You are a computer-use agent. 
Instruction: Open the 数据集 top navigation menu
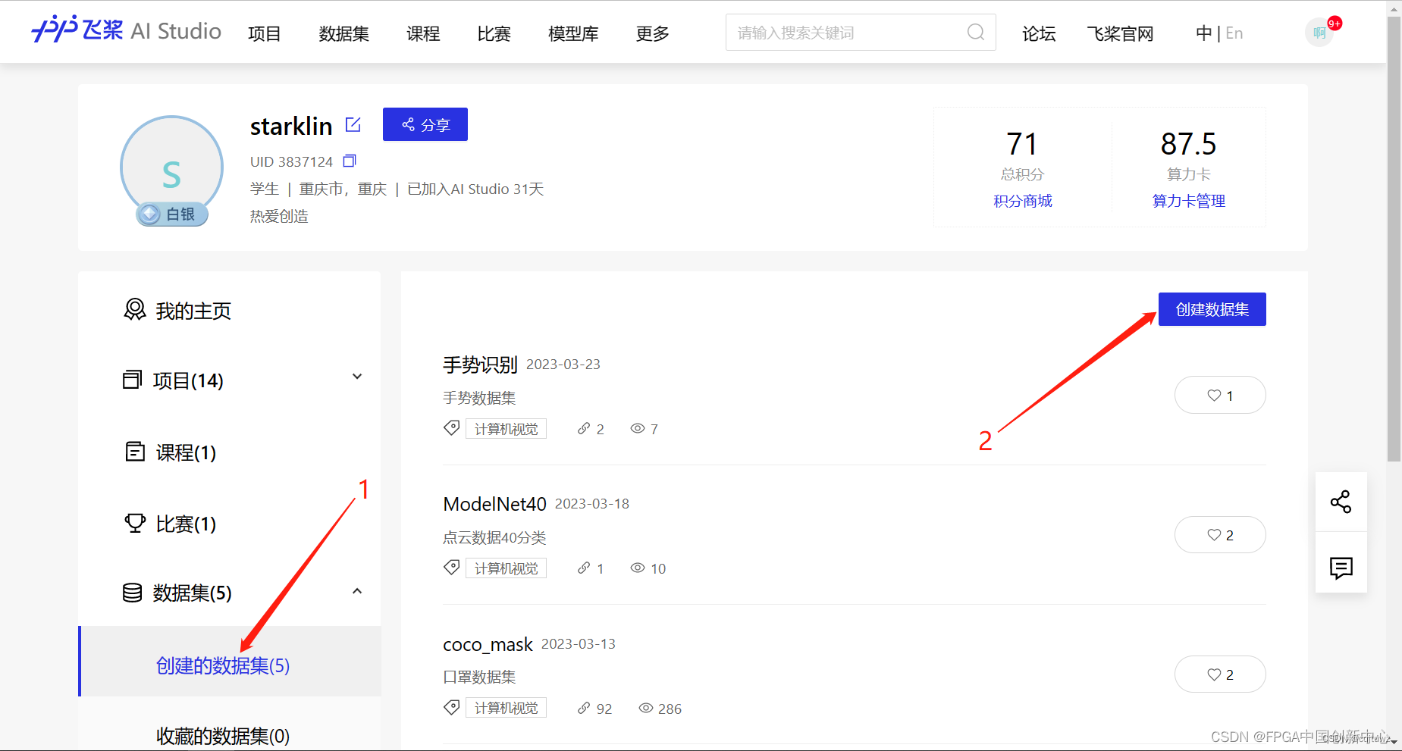pos(343,34)
